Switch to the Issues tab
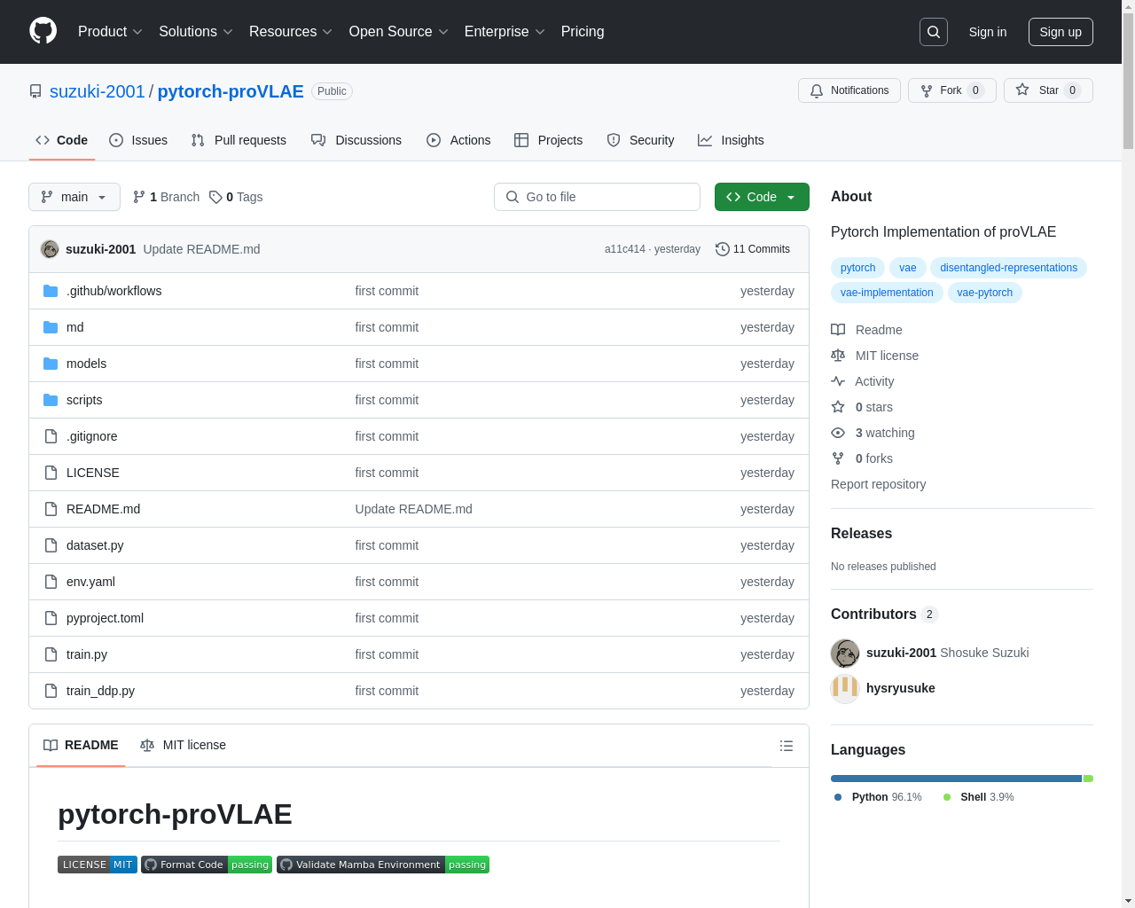Screen dimensions: 1135x908 click(138, 140)
